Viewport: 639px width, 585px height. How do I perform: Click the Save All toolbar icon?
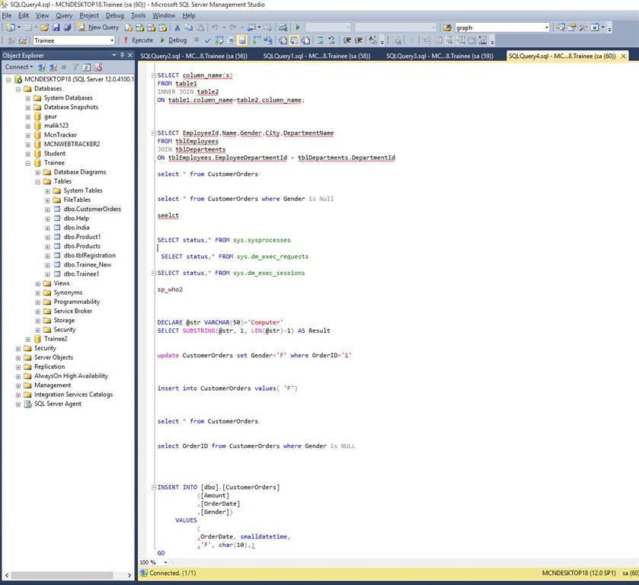pos(67,27)
